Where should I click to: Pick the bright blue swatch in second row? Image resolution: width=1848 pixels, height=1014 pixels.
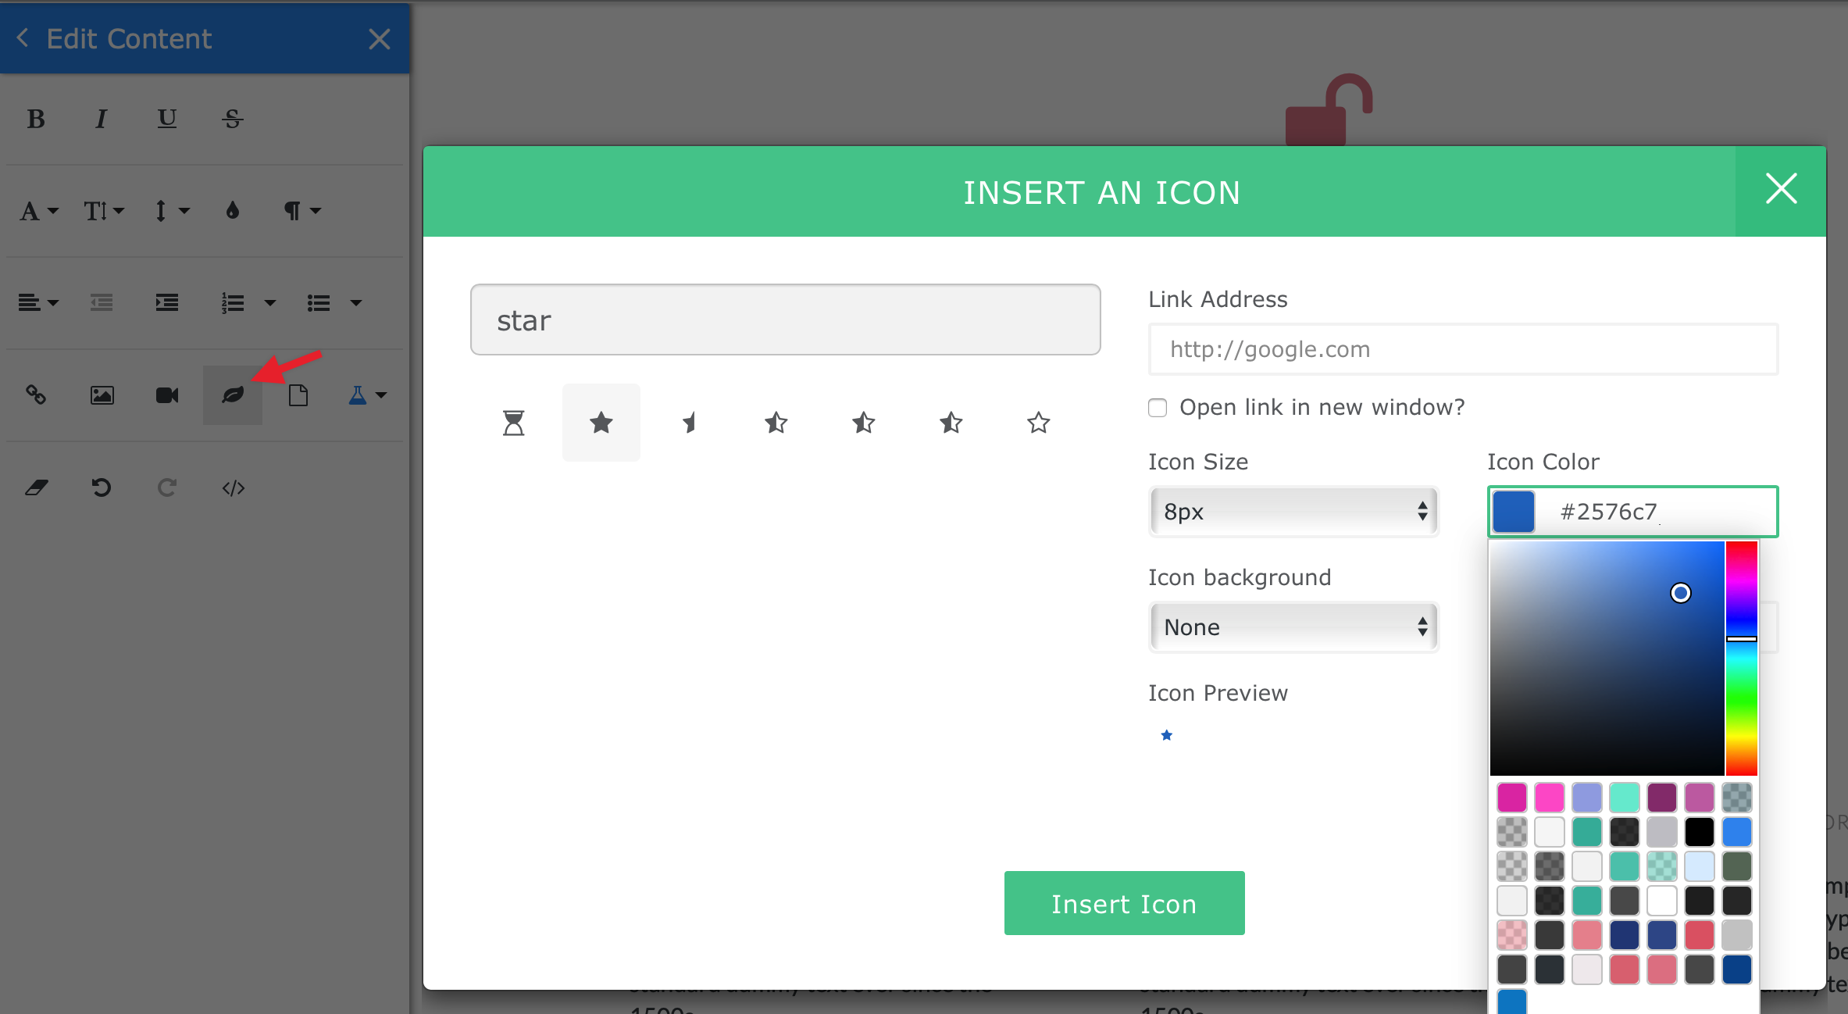pyautogui.click(x=1737, y=832)
